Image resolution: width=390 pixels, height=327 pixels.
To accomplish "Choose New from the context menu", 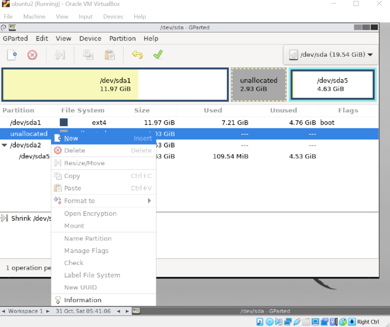I will [71, 138].
